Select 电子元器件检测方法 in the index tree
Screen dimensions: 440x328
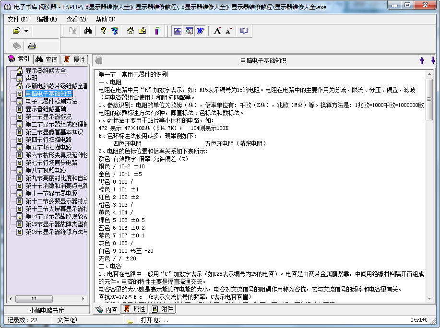pyautogui.click(x=51, y=101)
